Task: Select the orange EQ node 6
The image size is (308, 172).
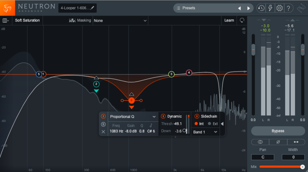Action: point(131,100)
